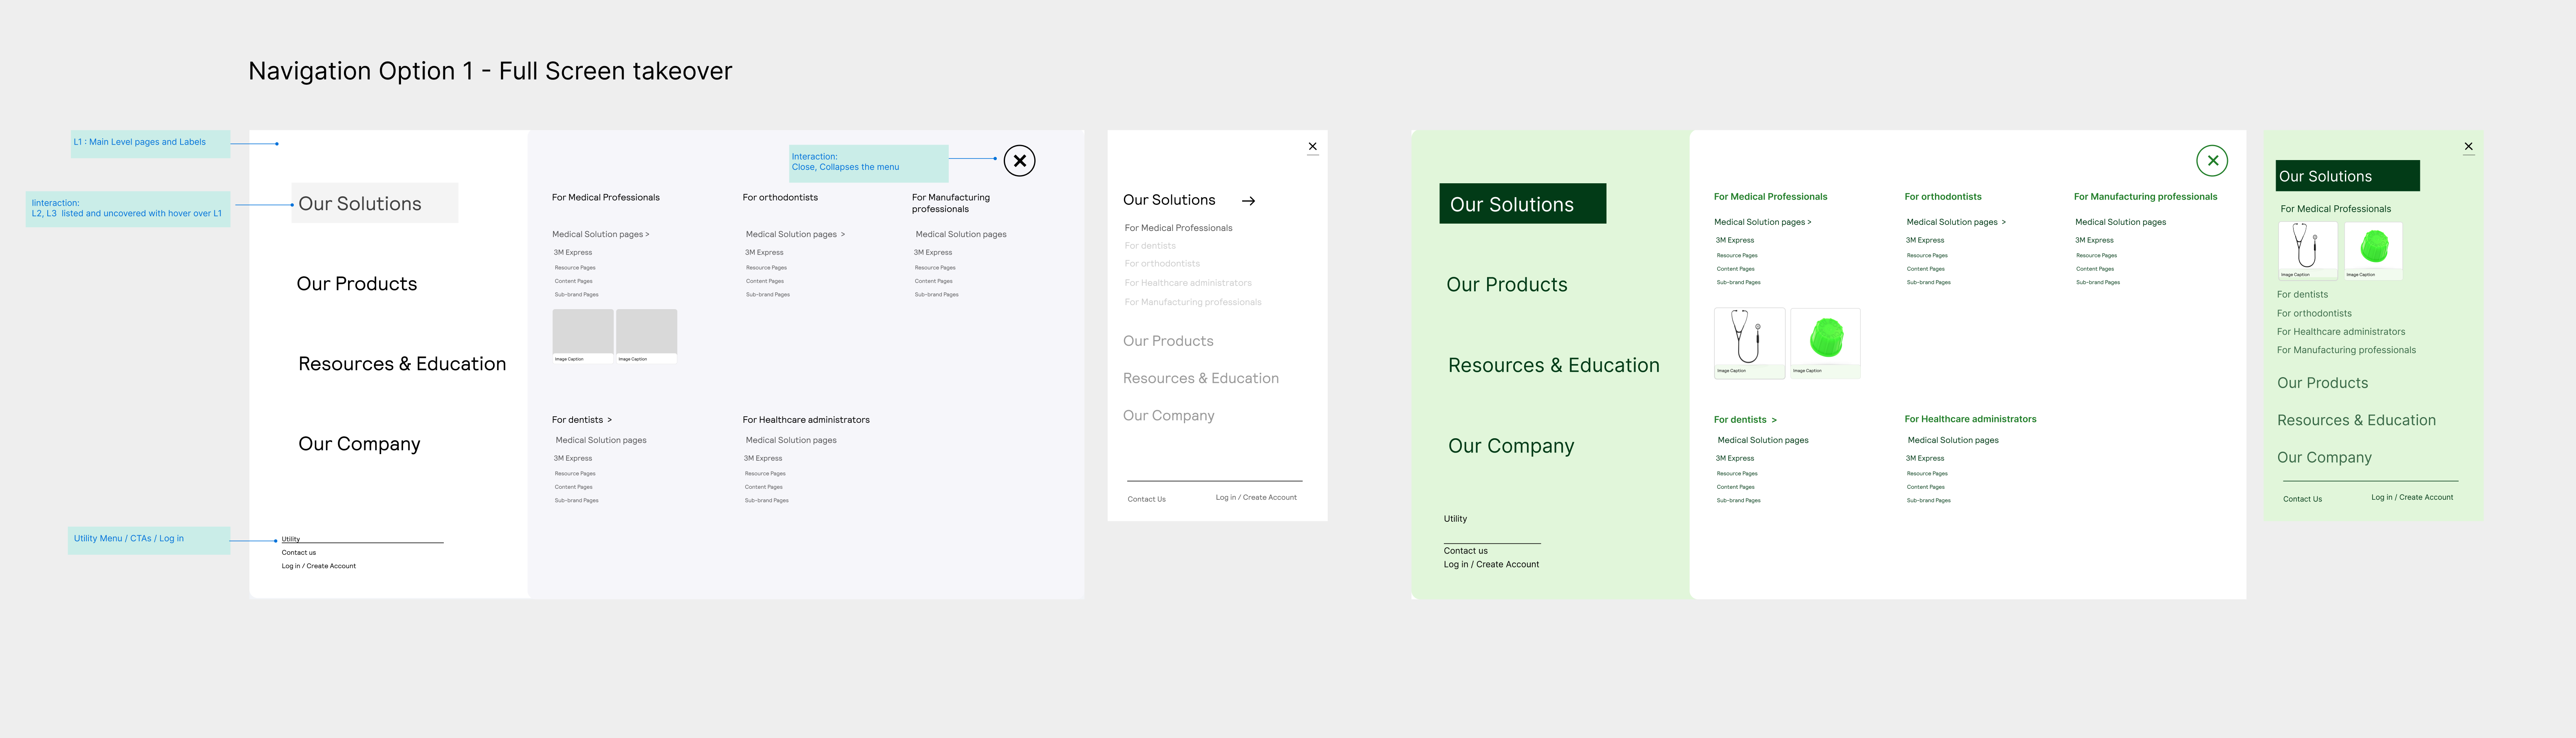Image resolution: width=2576 pixels, height=738 pixels.
Task: Click Contact Us in green mobile menu footer
Action: click(2302, 499)
